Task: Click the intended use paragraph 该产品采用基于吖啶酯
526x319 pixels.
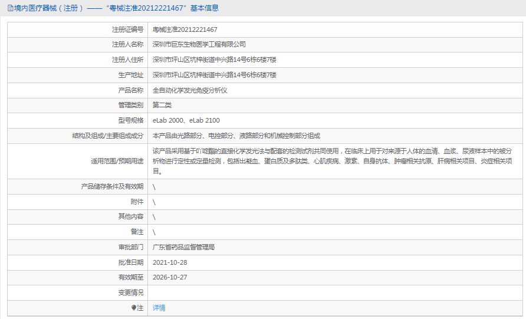Action: [x=333, y=161]
